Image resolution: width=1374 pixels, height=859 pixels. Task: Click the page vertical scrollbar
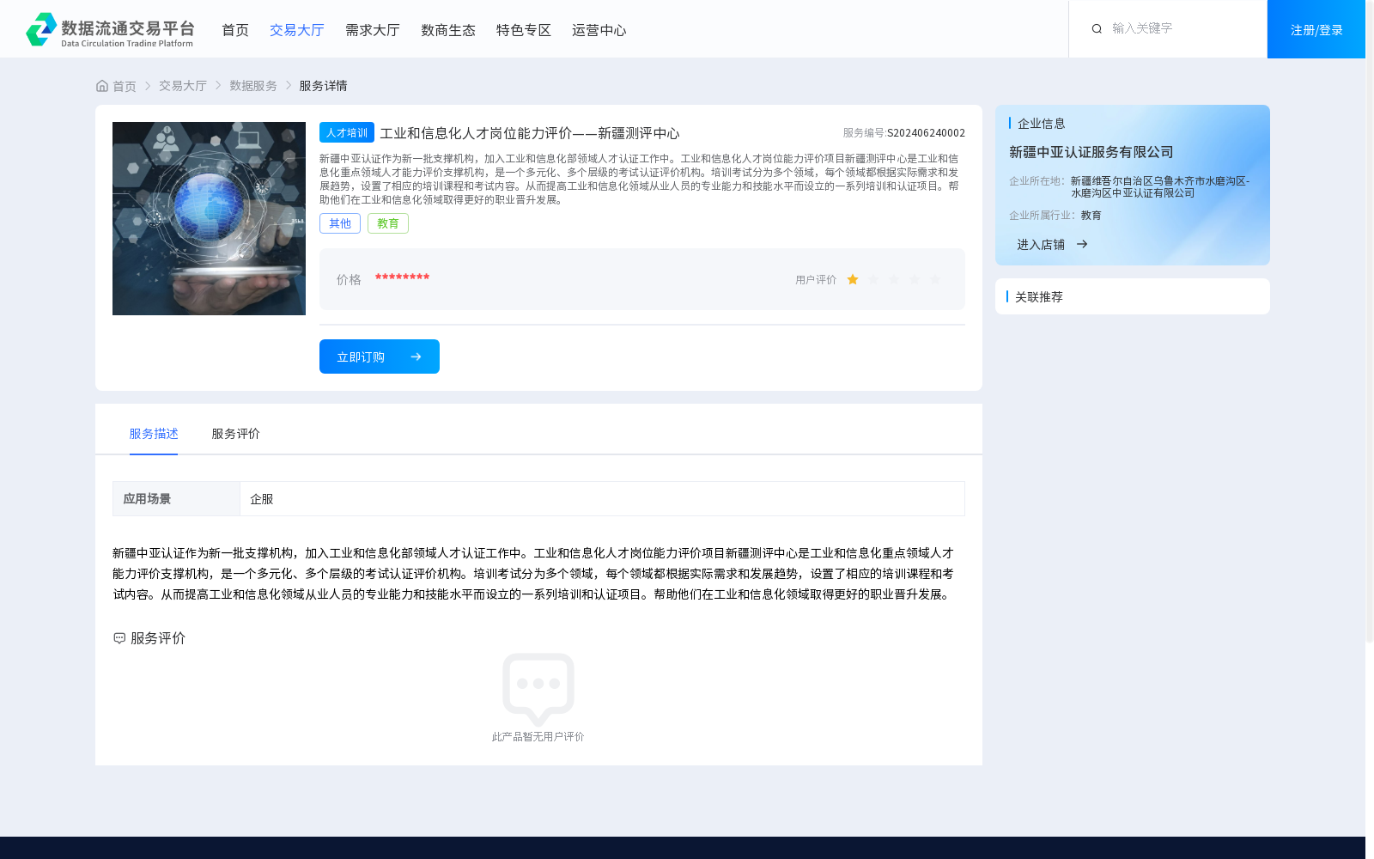coord(1370,321)
